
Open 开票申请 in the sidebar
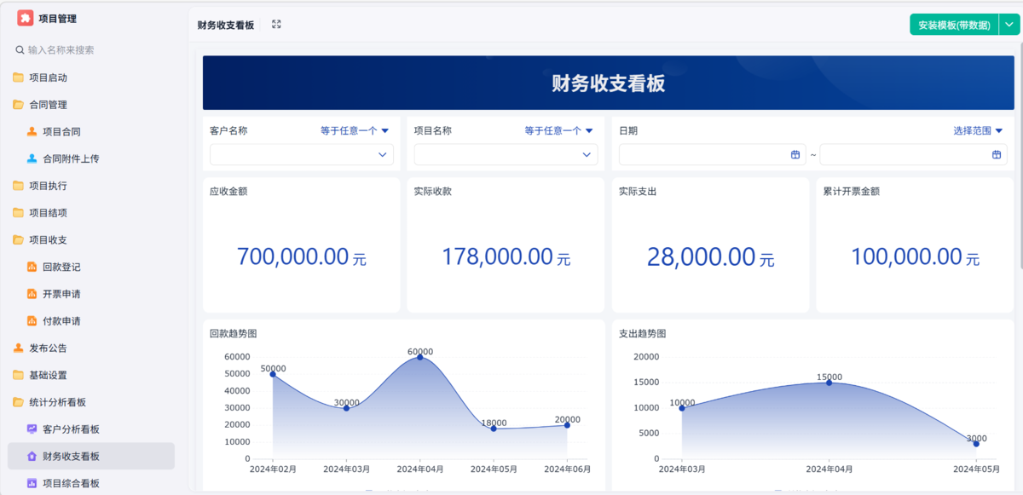61,294
